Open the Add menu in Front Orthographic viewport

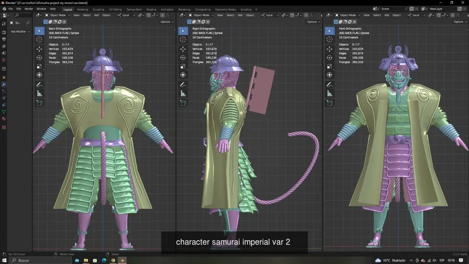point(387,15)
